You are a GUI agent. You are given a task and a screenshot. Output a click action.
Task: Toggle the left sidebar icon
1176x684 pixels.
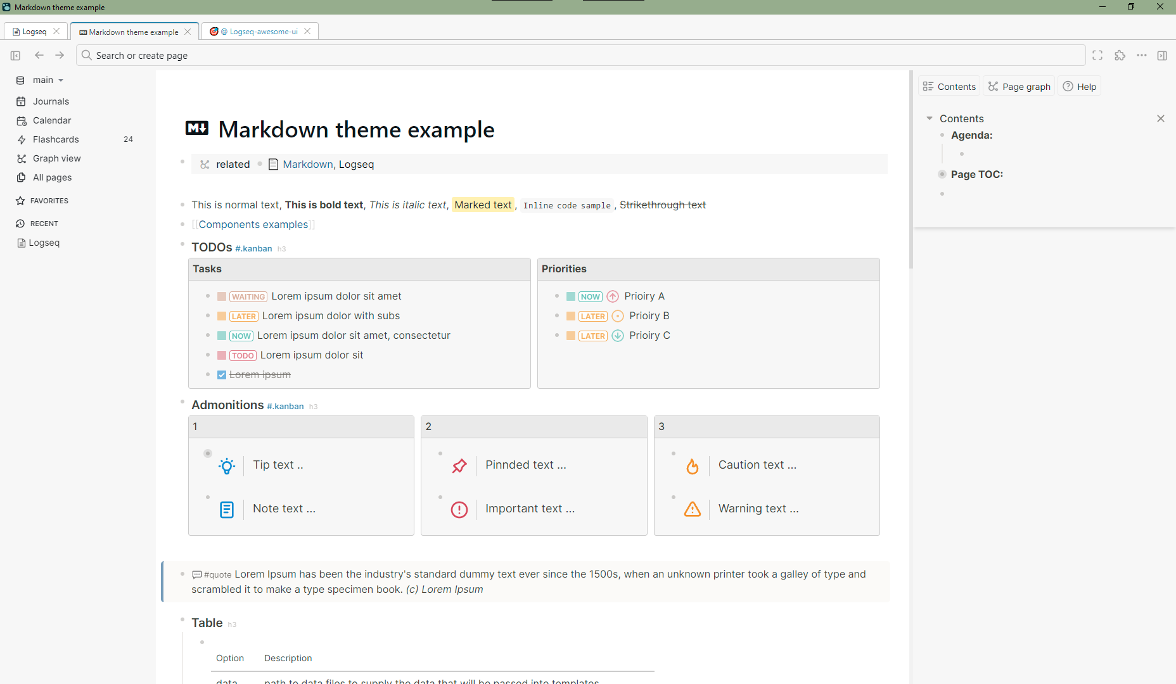(15, 56)
